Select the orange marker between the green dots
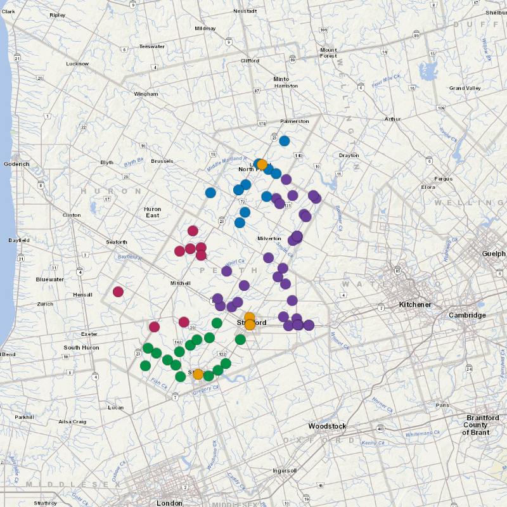507x507 pixels. click(x=198, y=374)
